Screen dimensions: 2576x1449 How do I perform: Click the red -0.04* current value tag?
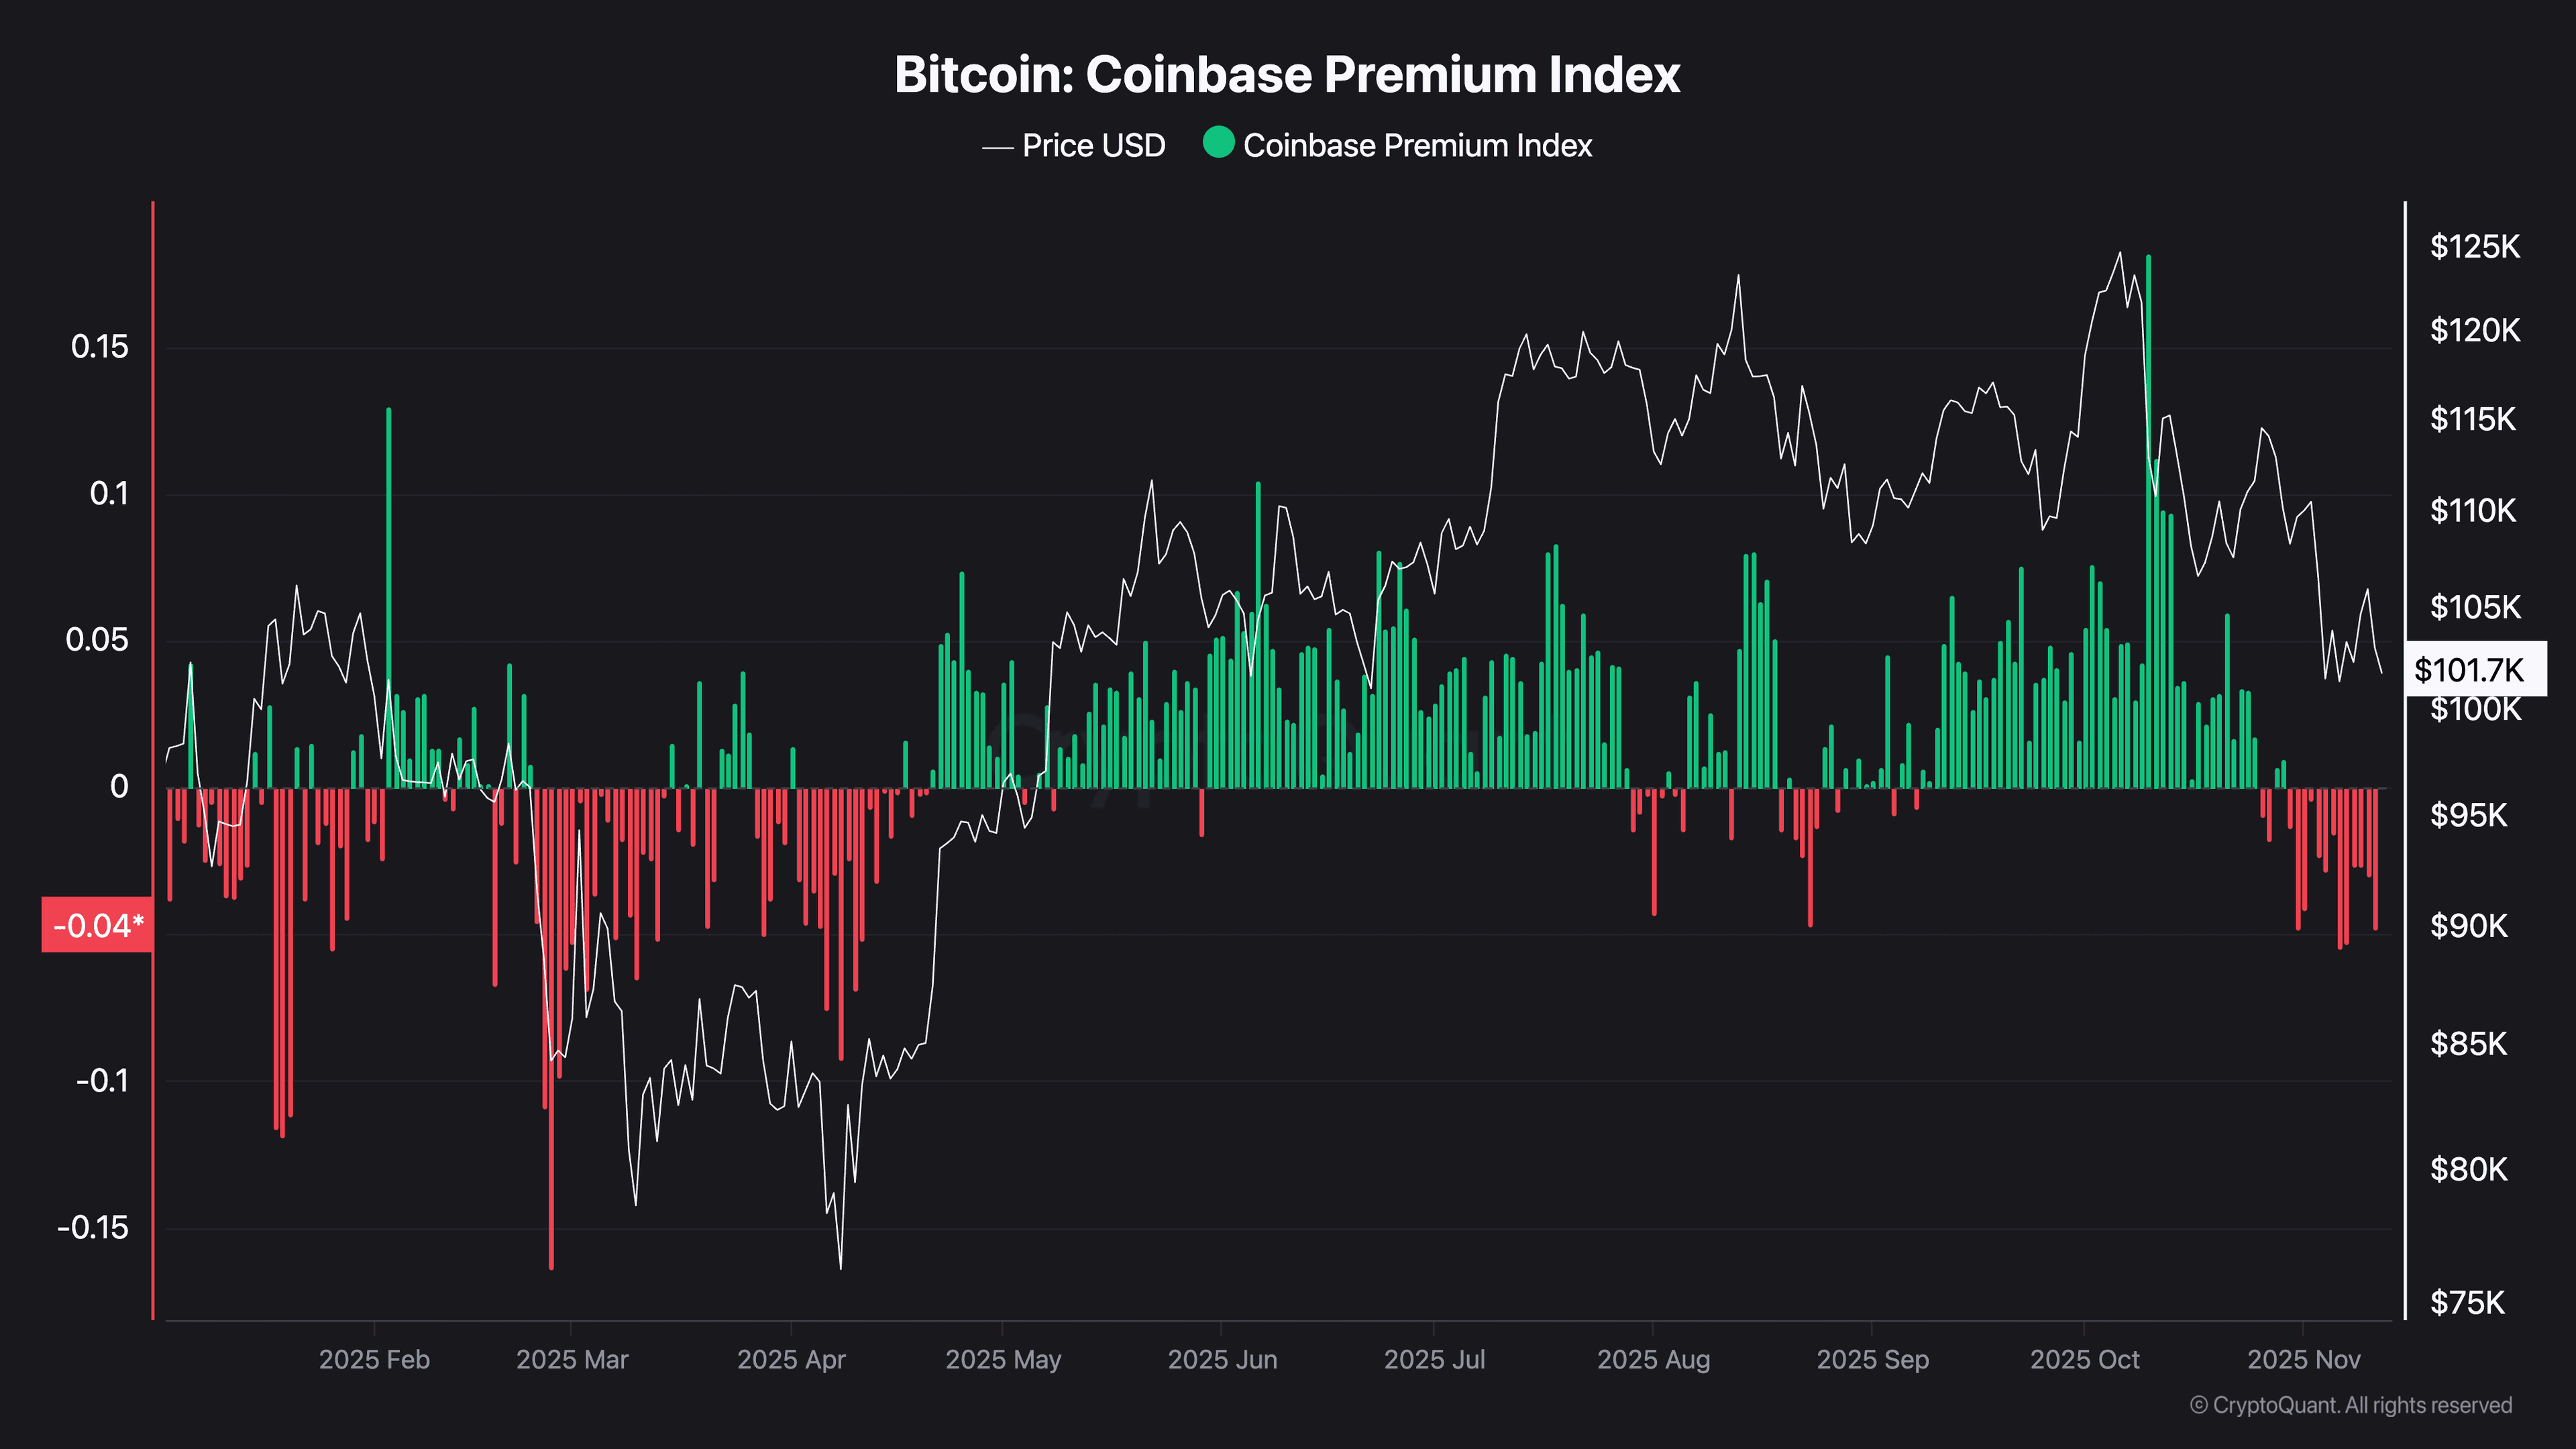tap(97, 925)
